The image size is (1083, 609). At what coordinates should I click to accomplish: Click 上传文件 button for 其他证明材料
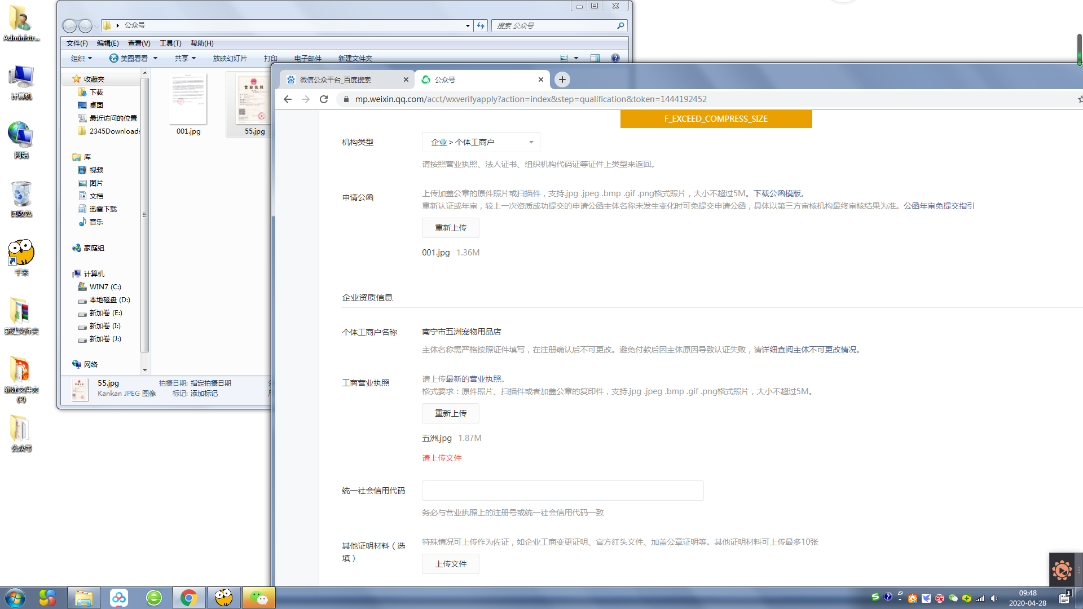coord(450,564)
